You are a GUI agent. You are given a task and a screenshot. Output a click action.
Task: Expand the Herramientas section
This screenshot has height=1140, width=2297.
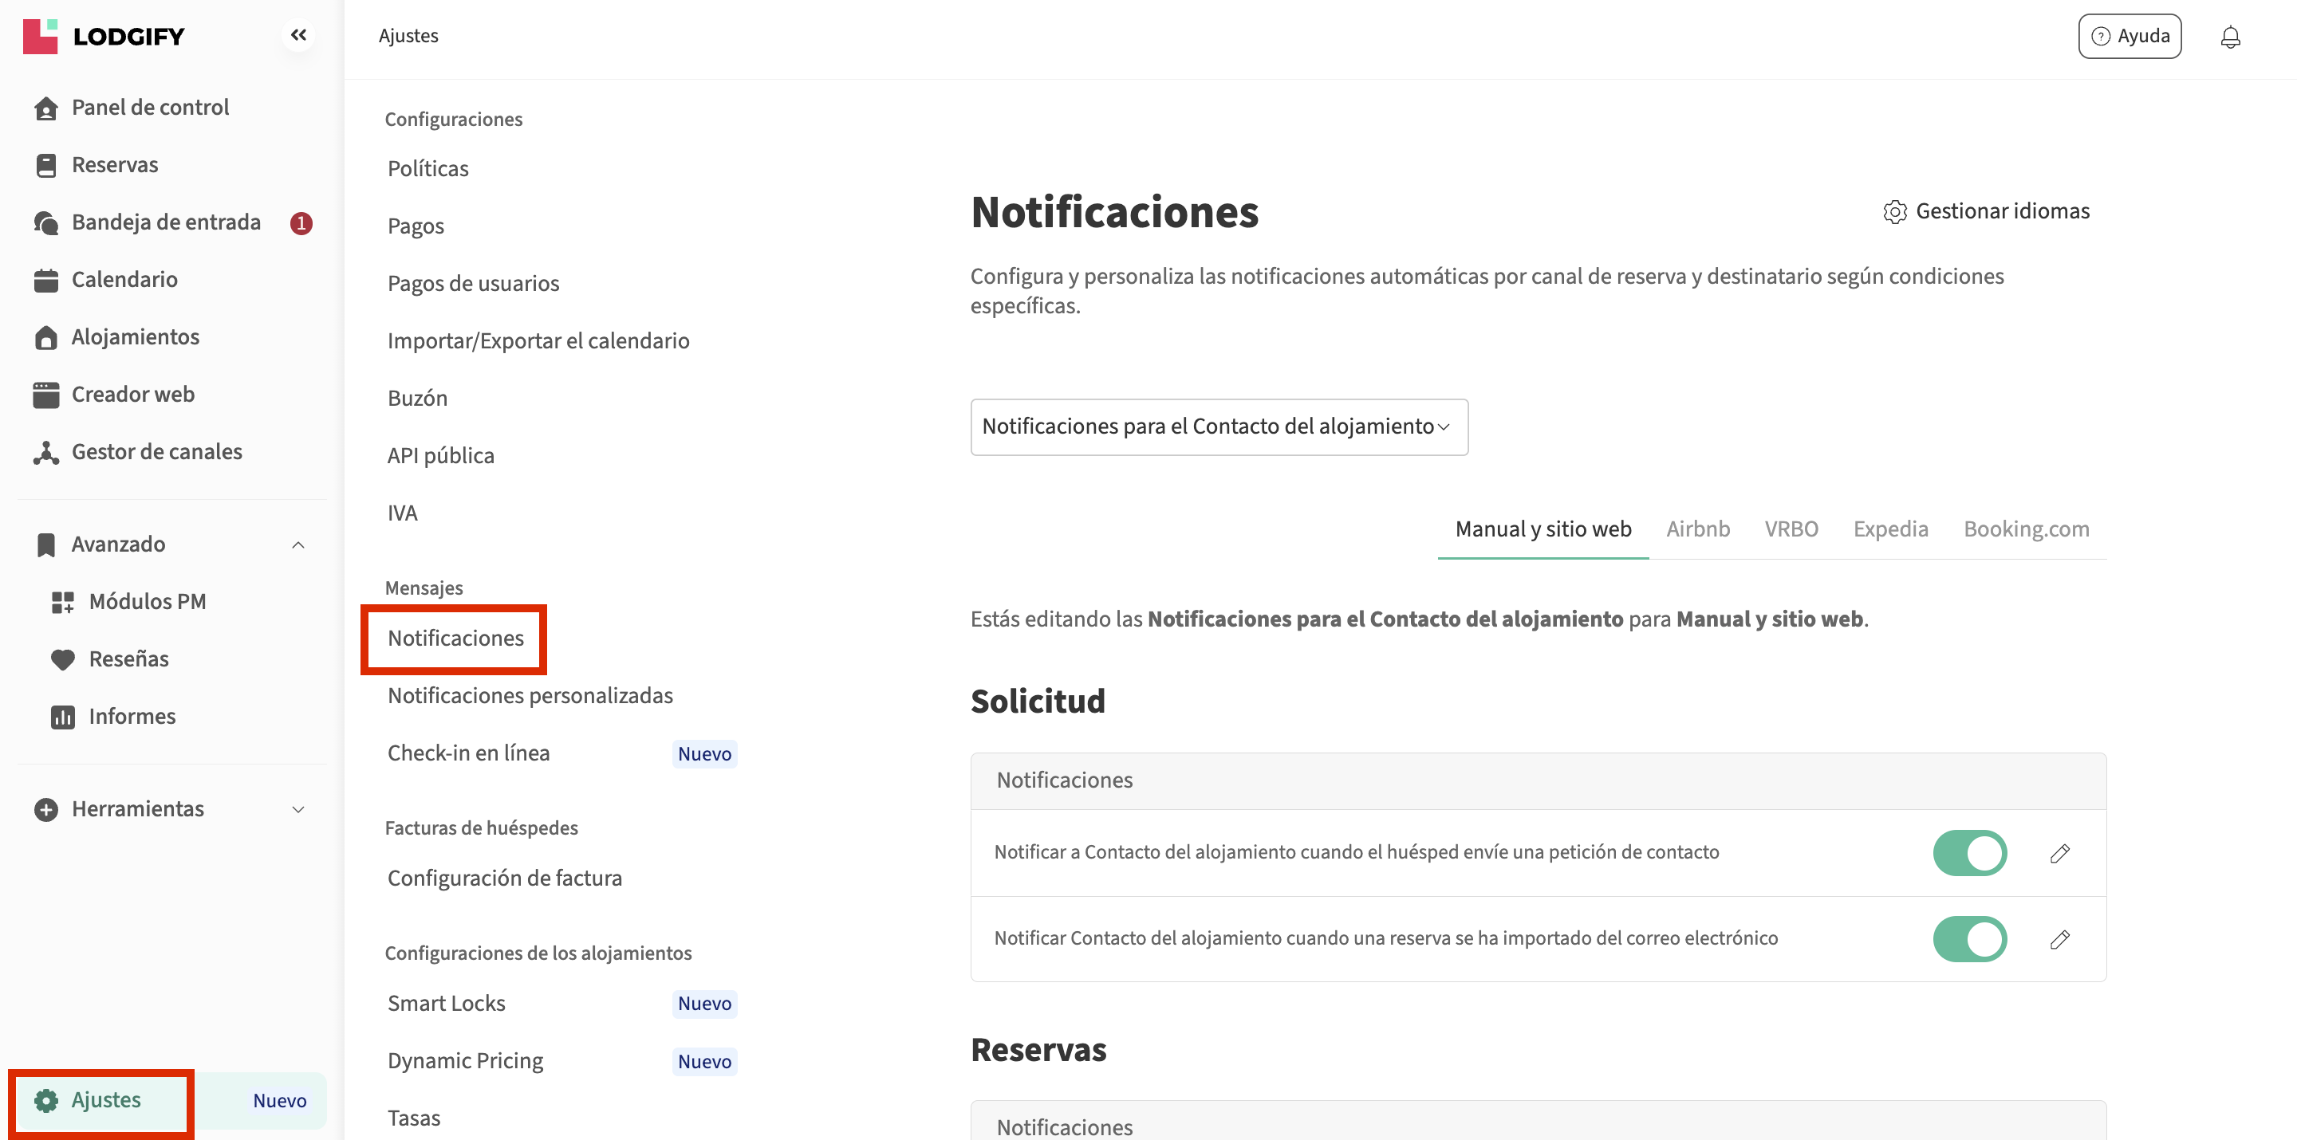[x=297, y=809]
